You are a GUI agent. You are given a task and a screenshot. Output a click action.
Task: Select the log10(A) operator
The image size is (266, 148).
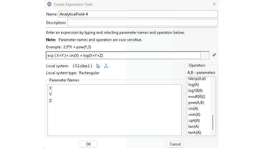click(195, 91)
